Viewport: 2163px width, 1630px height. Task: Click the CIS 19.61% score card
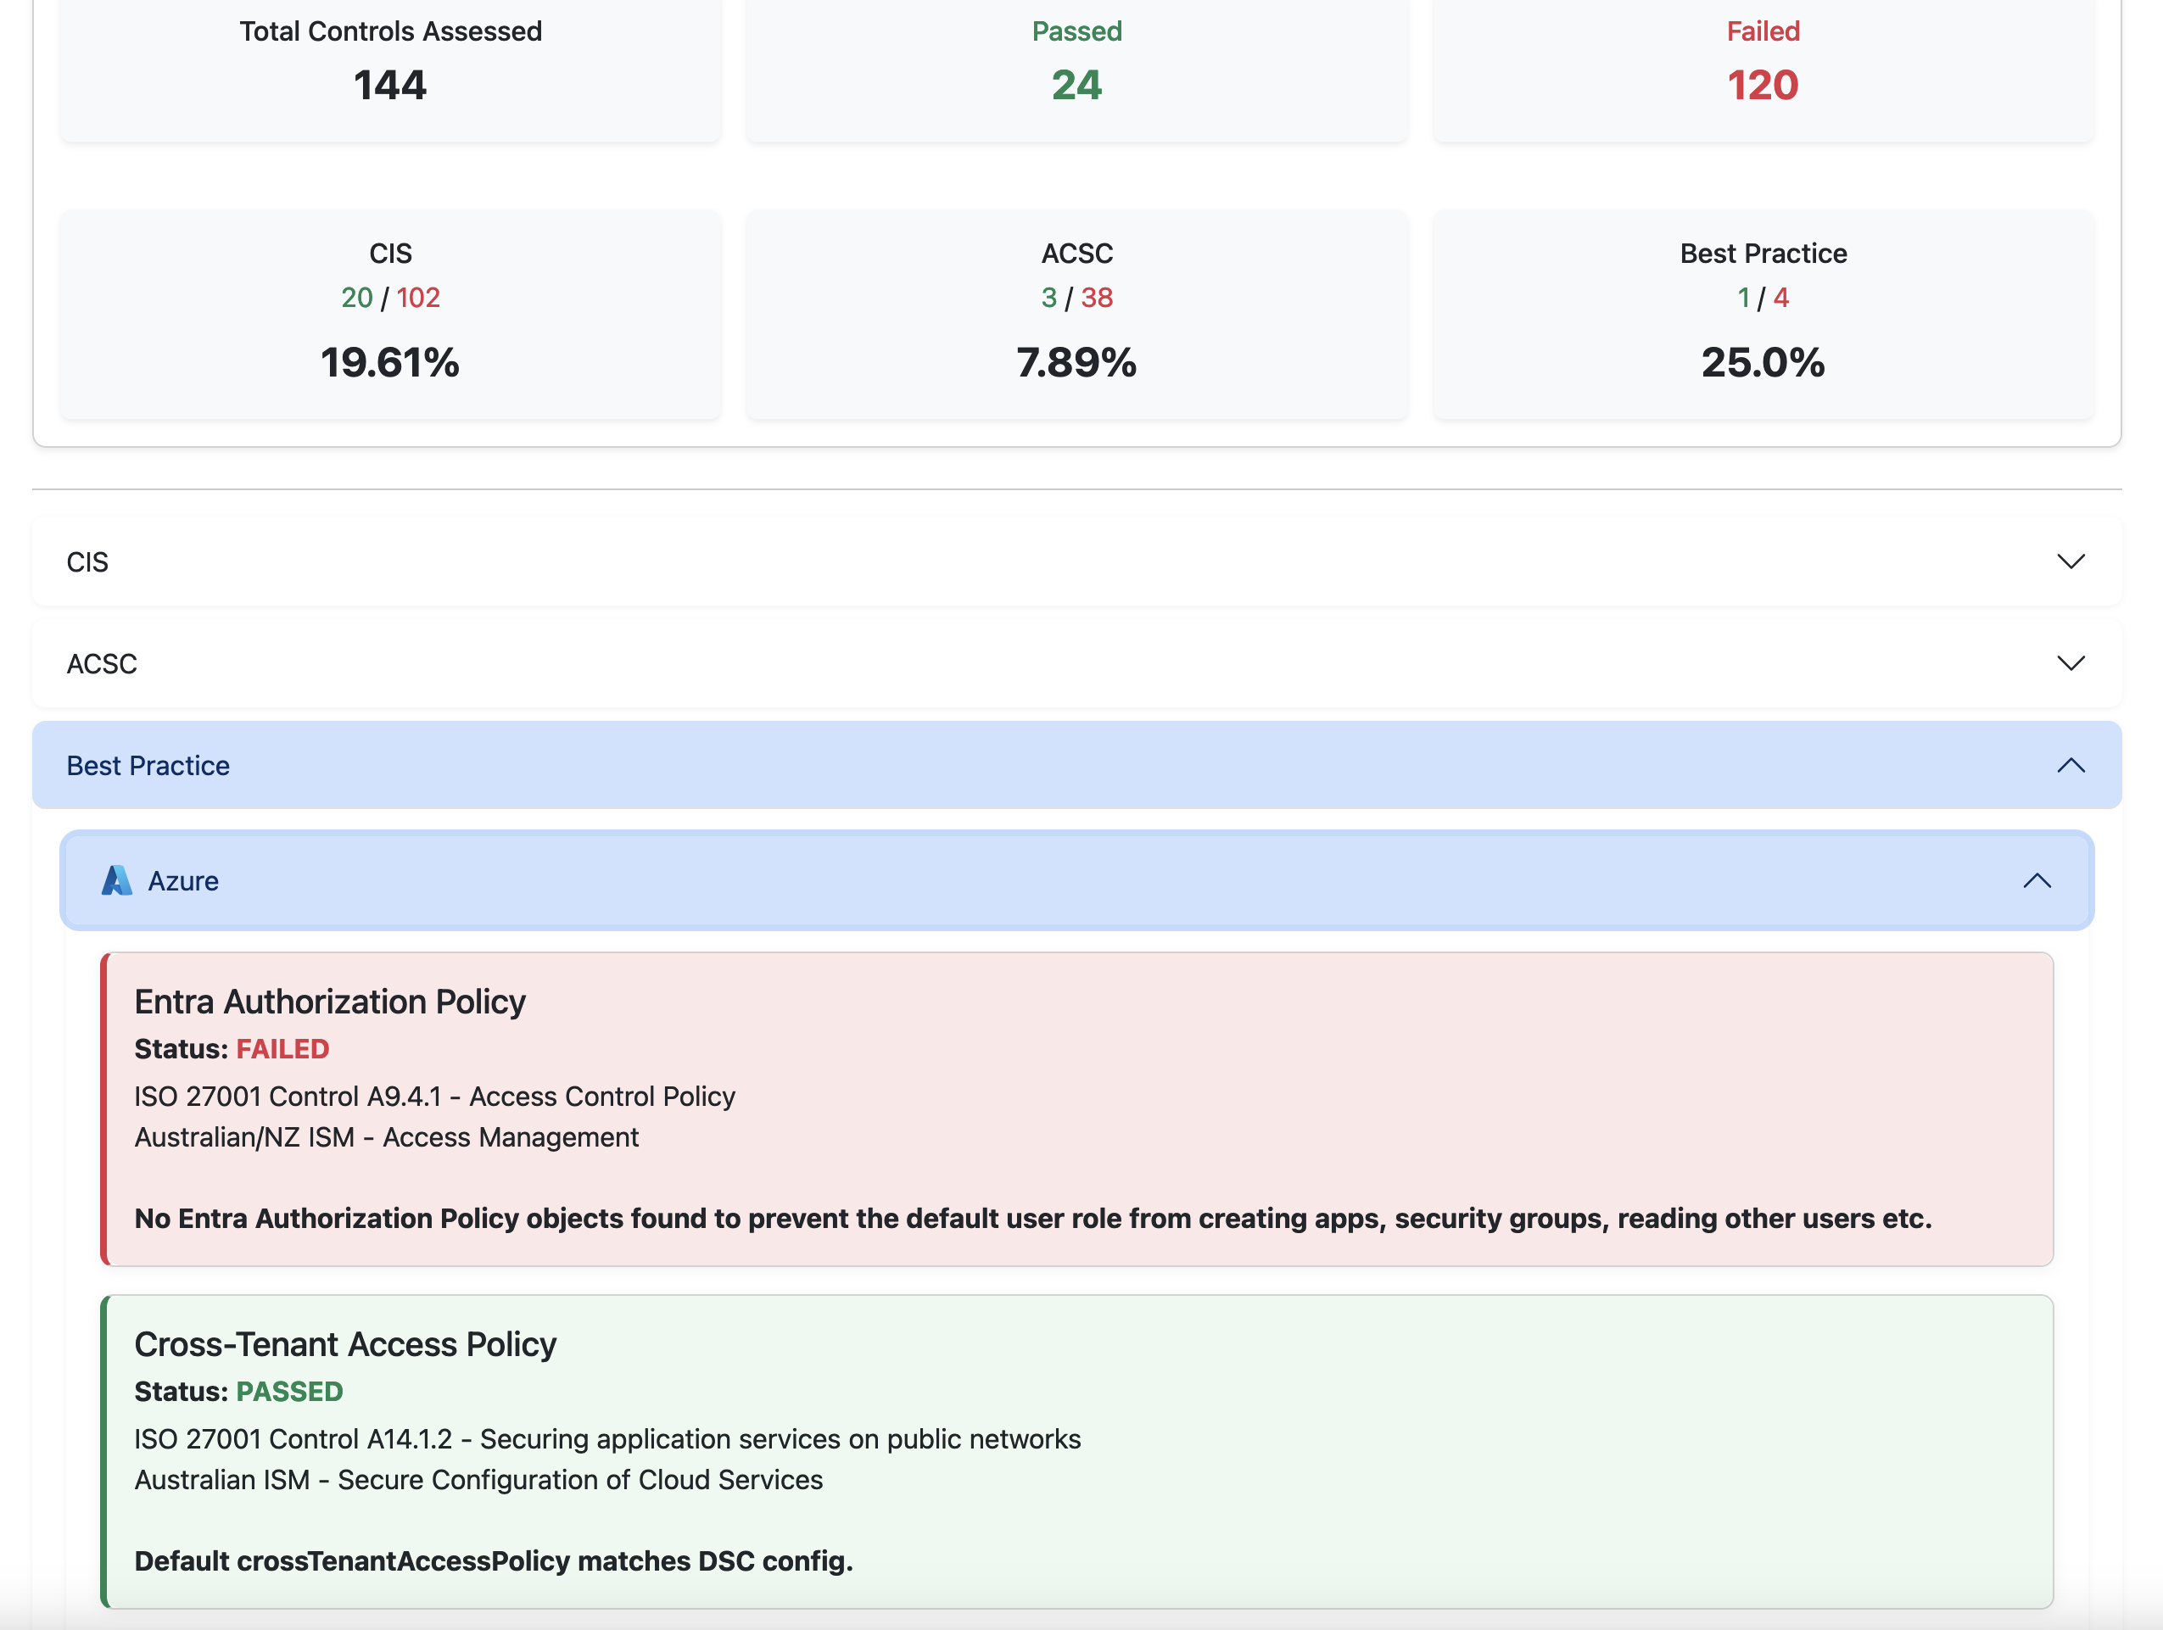tap(390, 315)
